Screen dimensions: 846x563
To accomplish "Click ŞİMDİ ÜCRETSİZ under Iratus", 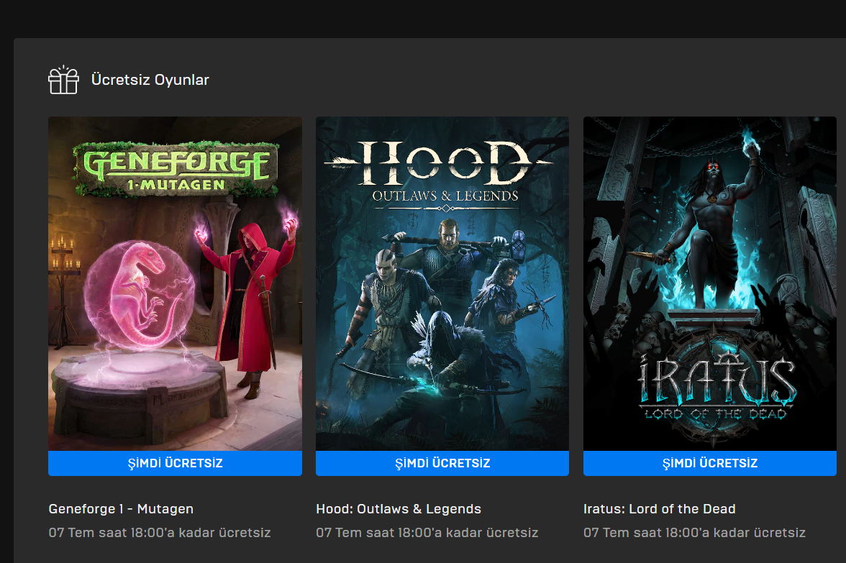I will pos(709,463).
